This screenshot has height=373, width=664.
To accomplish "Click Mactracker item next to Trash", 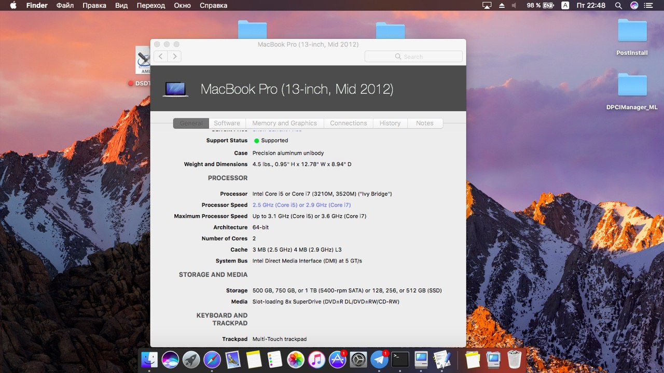I will pos(493,359).
